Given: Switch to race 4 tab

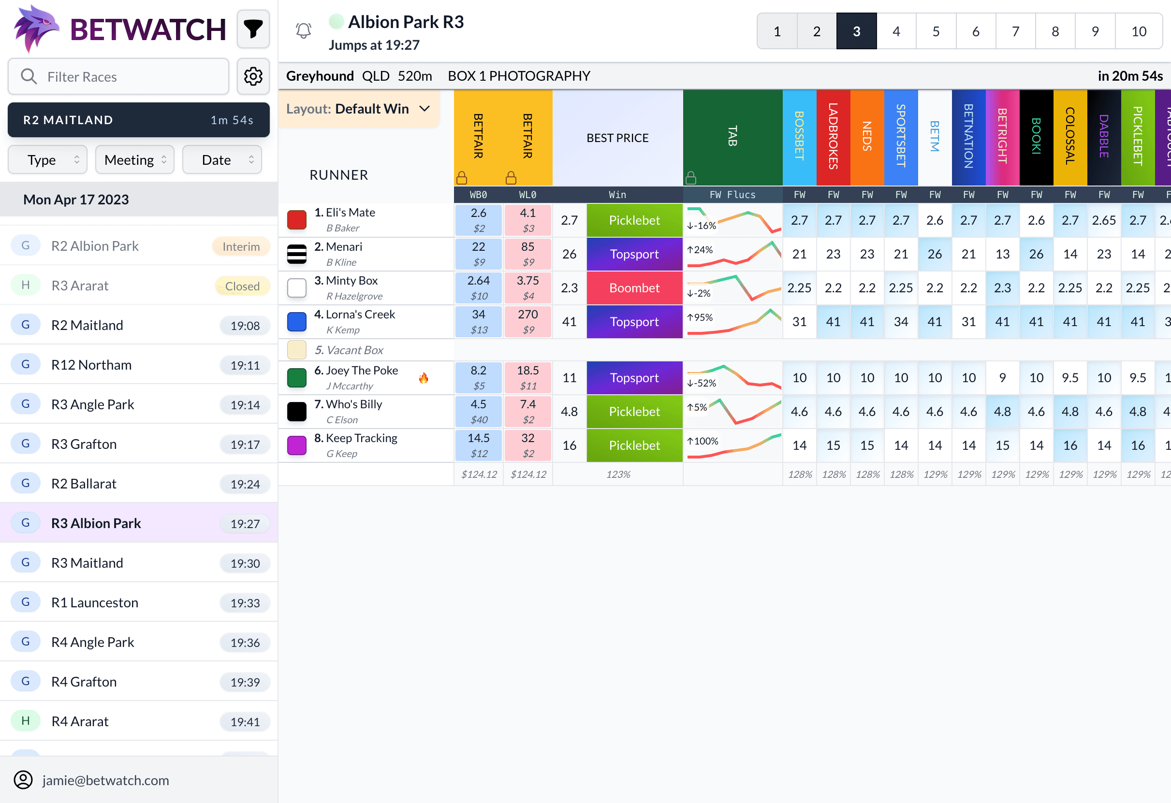Looking at the screenshot, I should tap(896, 31).
